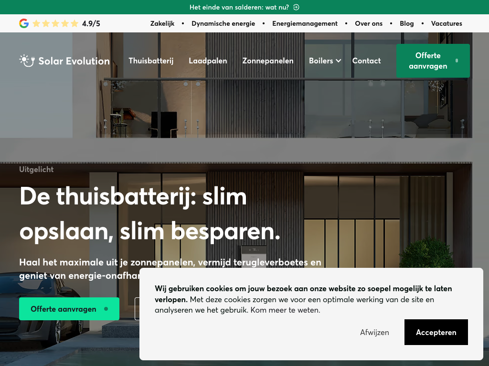The height and width of the screenshot is (366, 489).
Task: Open the Vacatures link
Action: pyautogui.click(x=446, y=23)
